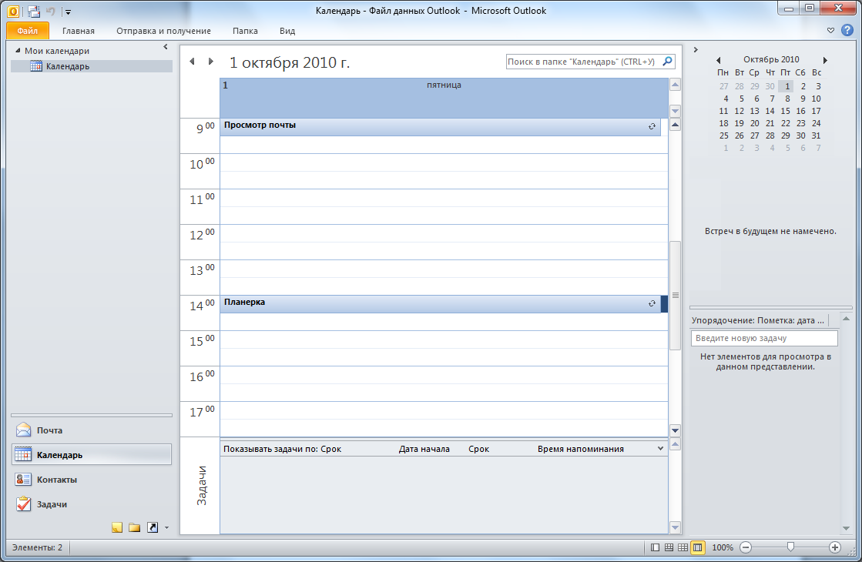Click the zoom in plus button
Viewport: 862px width, 562px height.
834,547
